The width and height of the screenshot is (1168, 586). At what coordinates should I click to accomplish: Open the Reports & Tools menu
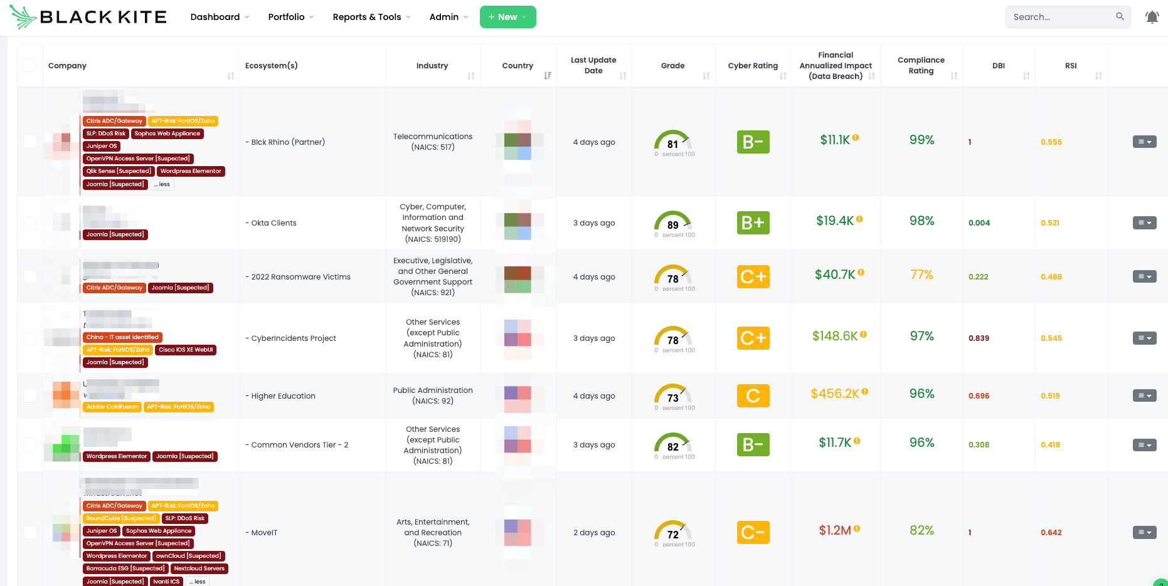pos(371,17)
